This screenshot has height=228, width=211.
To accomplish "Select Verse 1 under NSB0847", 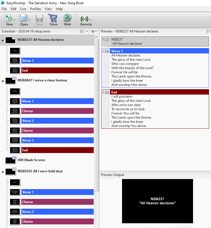I will (x=58, y=101).
